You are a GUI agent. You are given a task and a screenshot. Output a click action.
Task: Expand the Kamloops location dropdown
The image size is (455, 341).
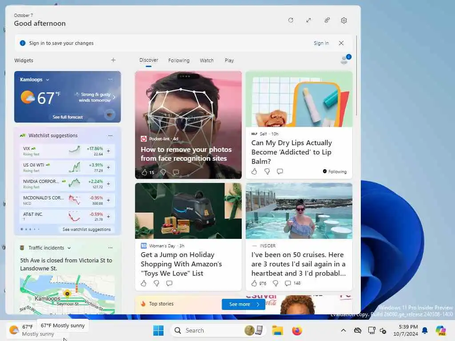(x=48, y=80)
